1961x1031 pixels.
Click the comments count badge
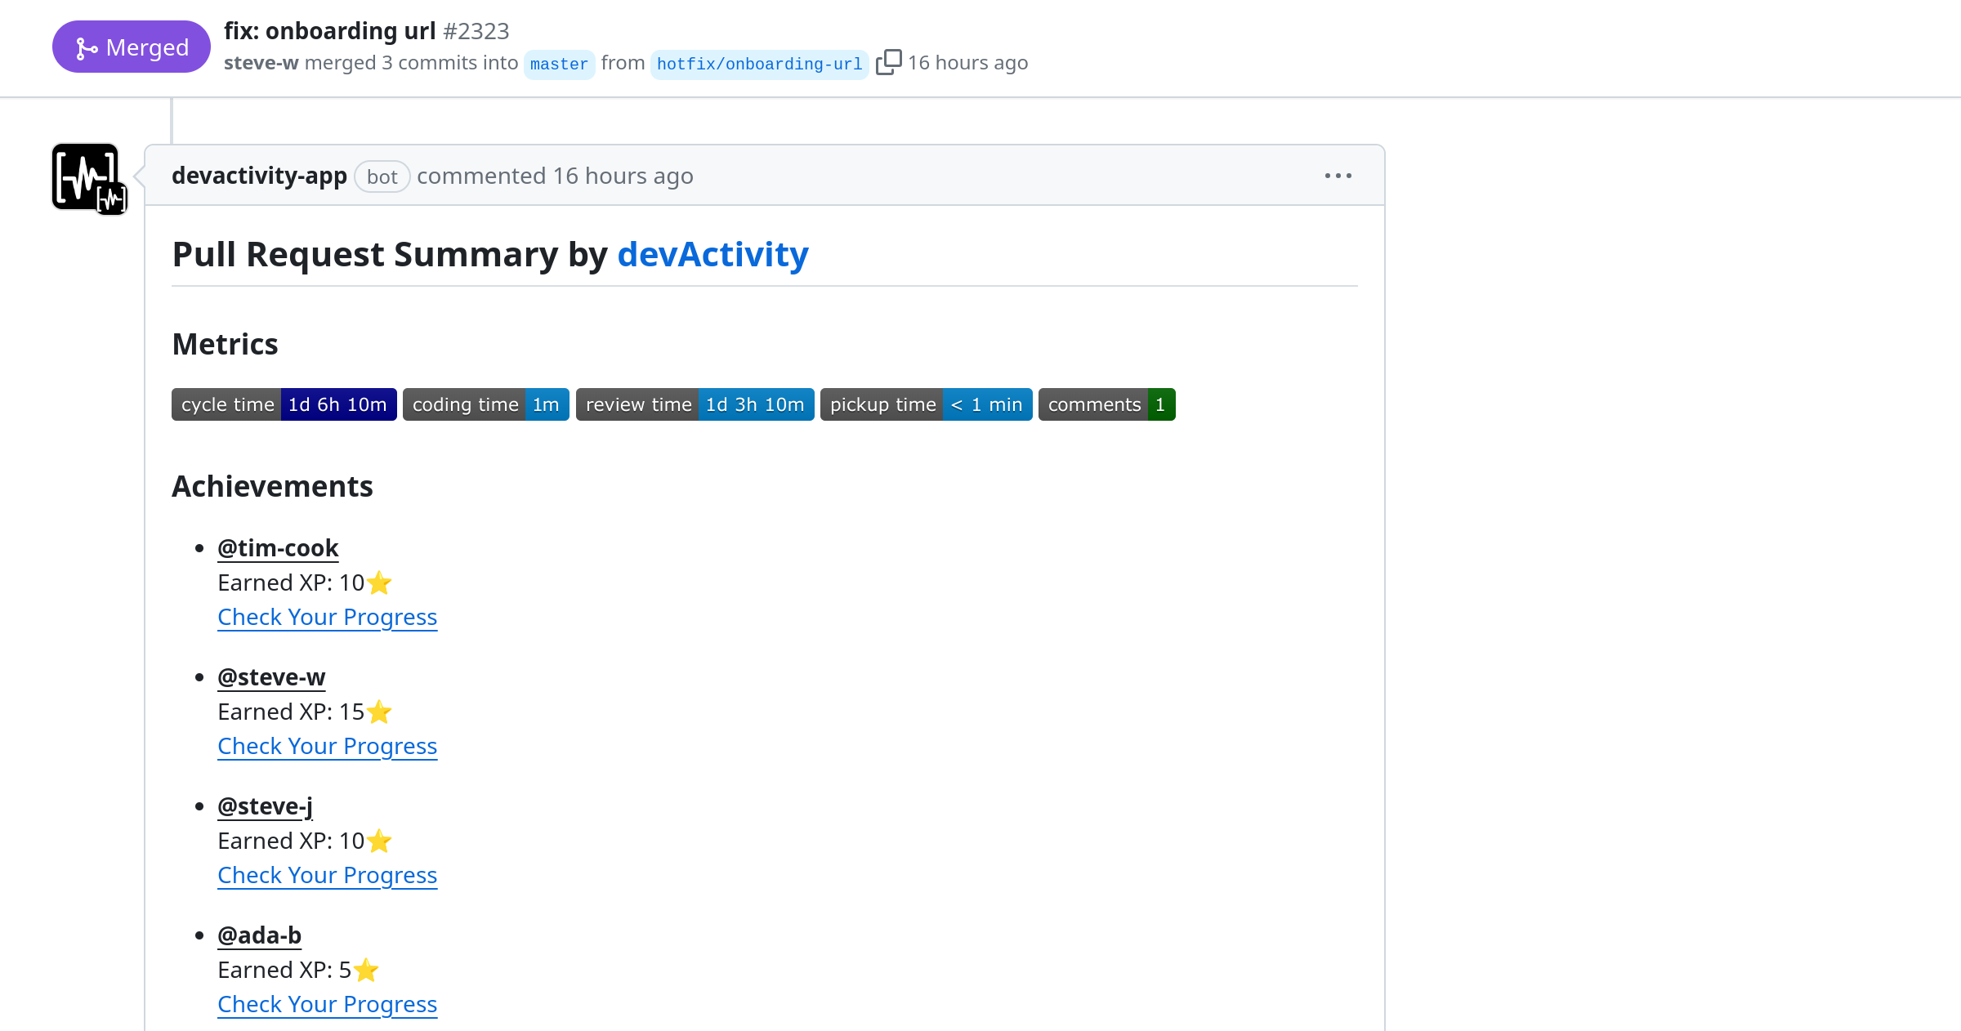point(1106,404)
